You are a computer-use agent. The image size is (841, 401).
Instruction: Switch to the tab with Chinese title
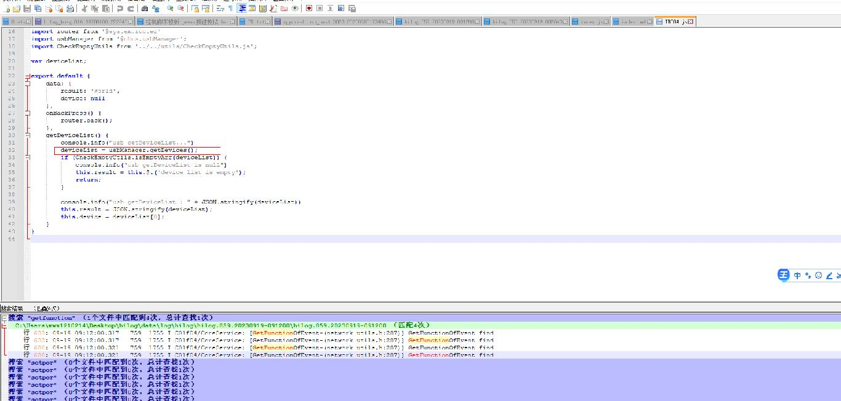[x=187, y=22]
